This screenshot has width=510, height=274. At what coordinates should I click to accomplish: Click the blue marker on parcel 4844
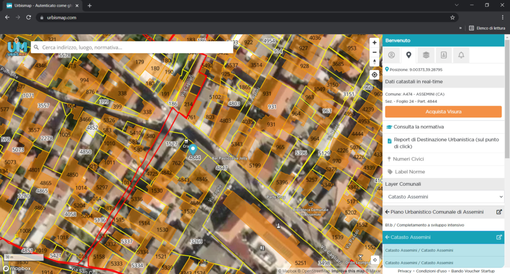(x=193, y=149)
